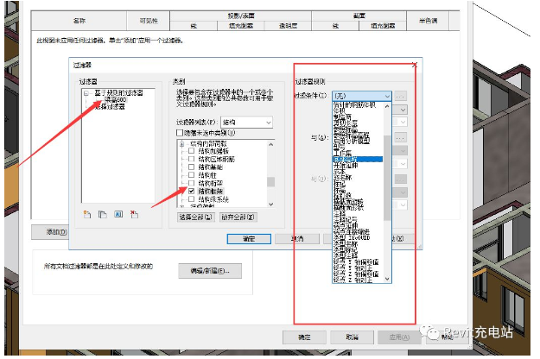
Task: Click the 选择全部(L) button
Action: pos(195,217)
